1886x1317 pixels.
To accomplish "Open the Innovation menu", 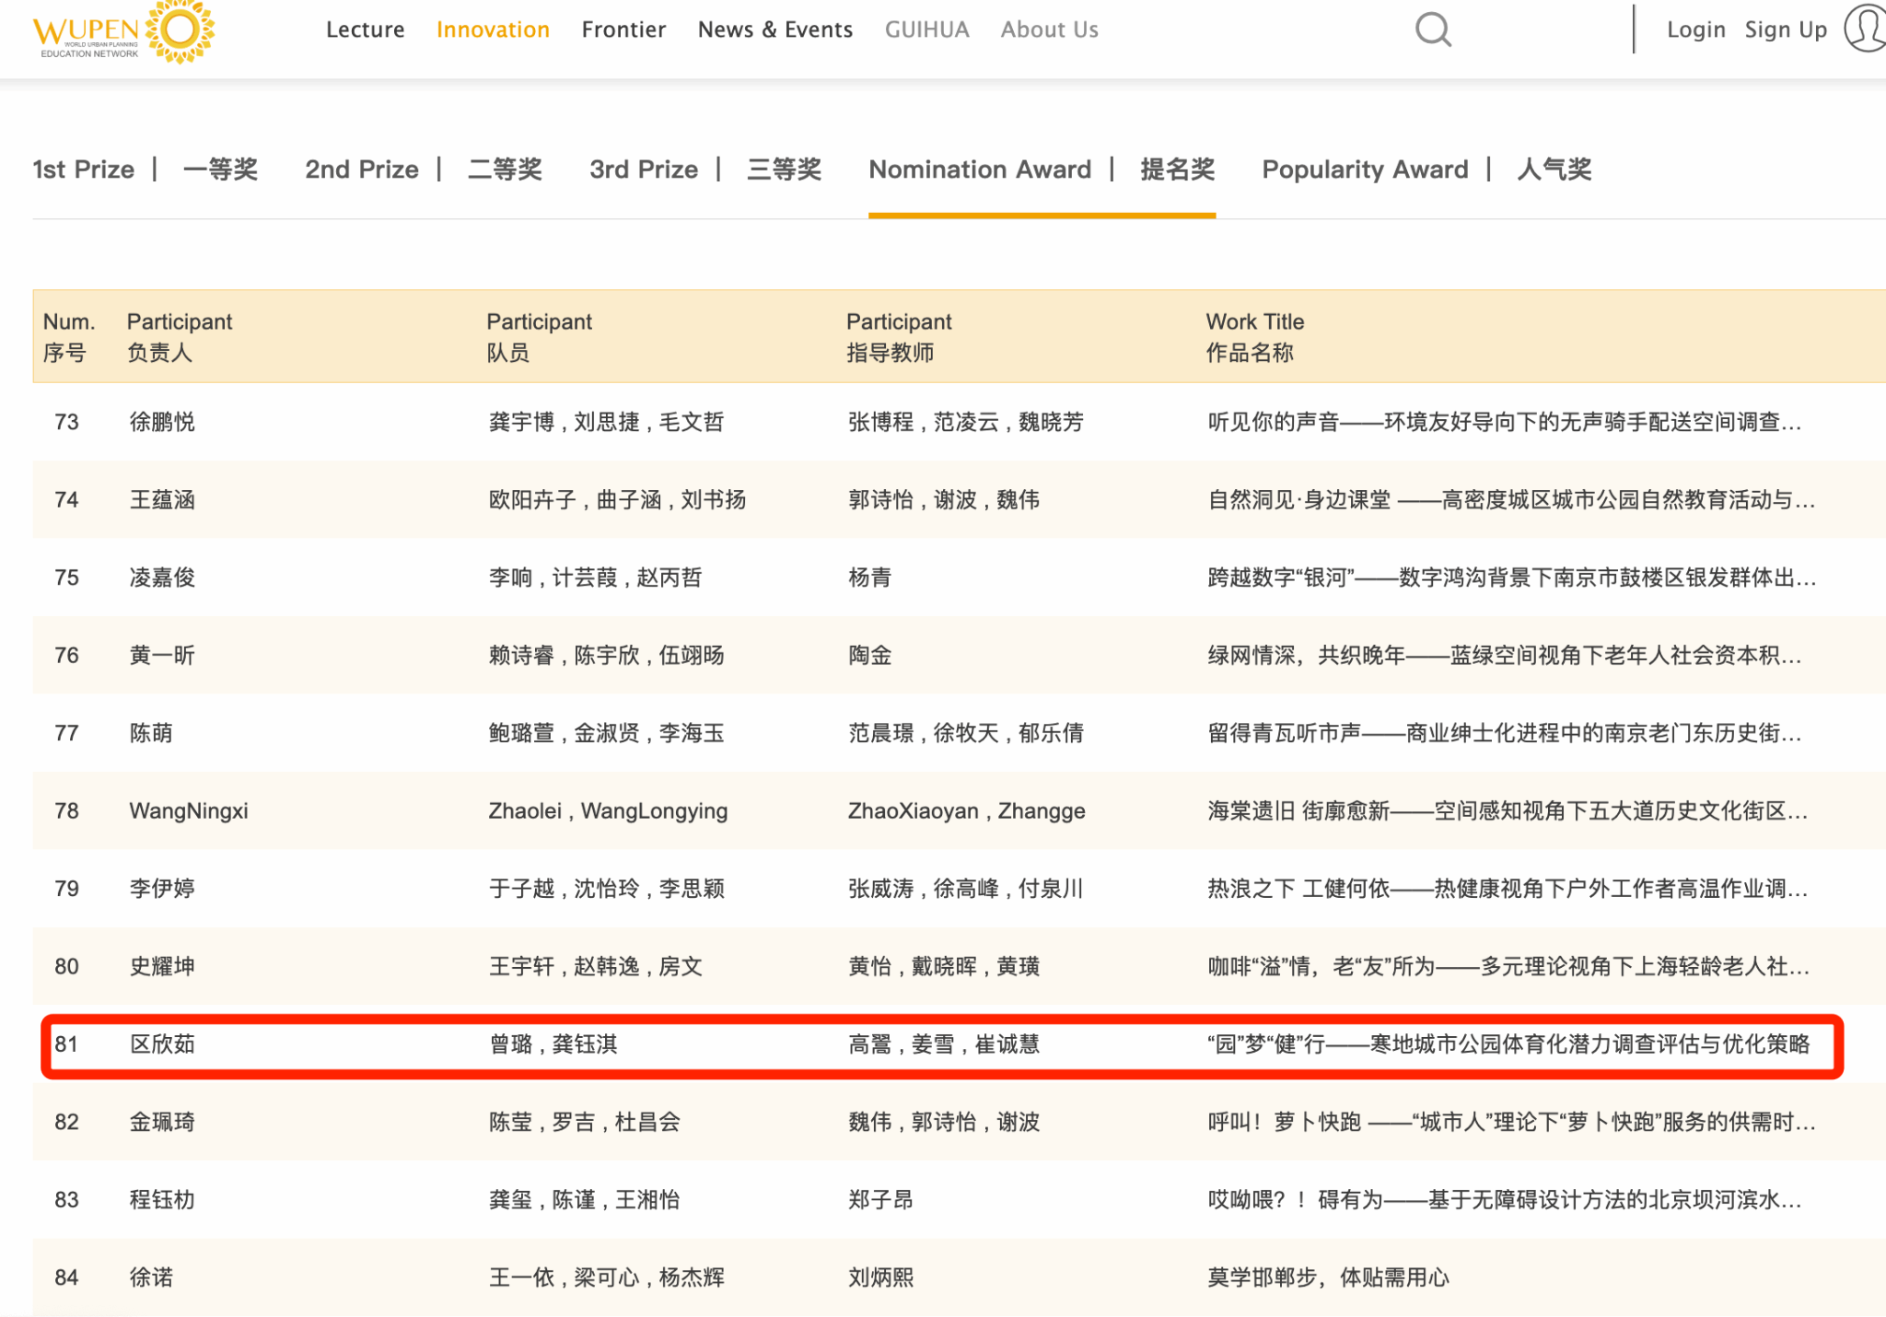I will coord(493,29).
